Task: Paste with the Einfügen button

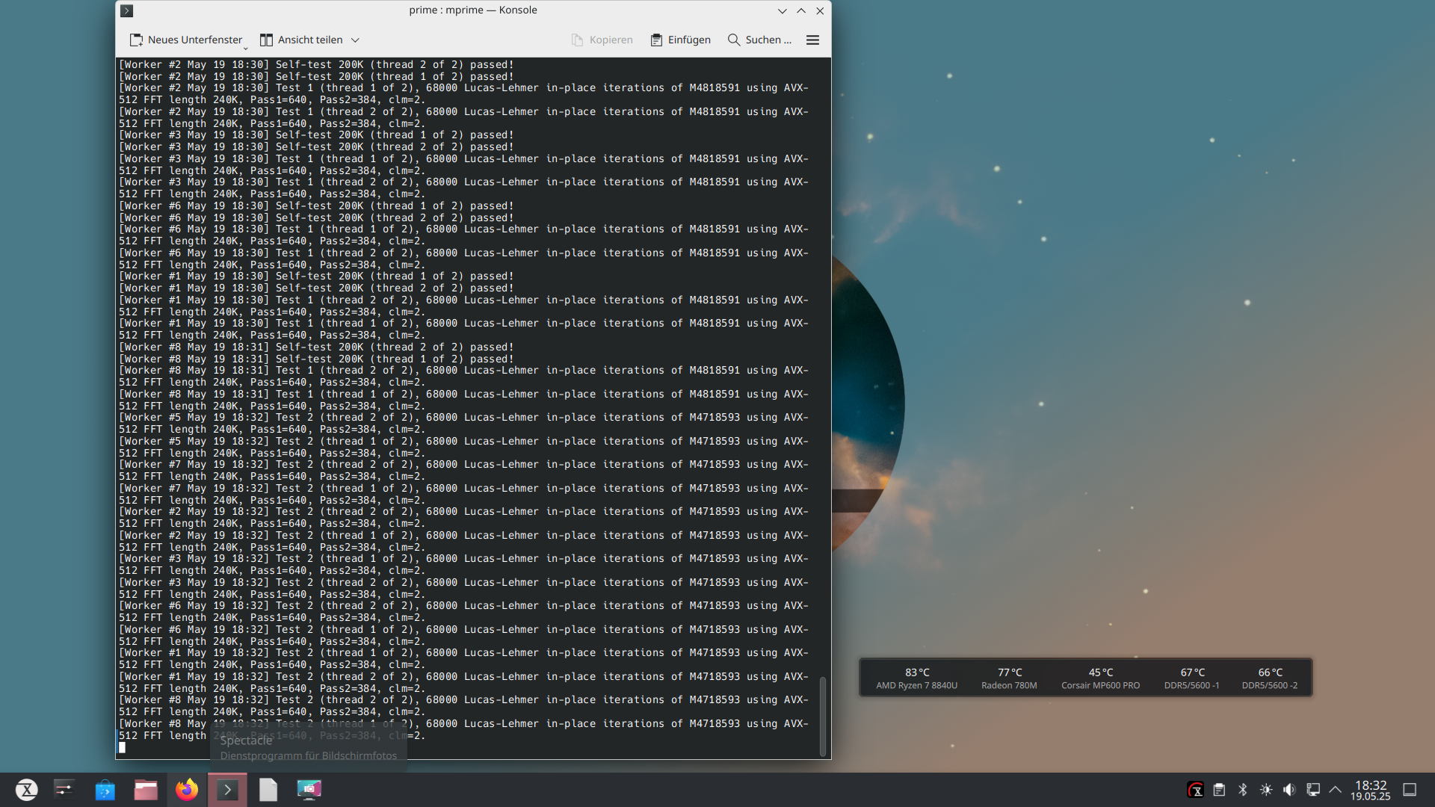Action: point(681,40)
